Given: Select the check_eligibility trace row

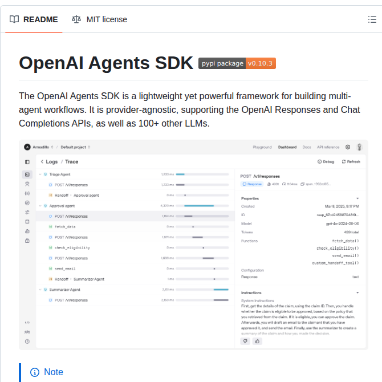Looking at the screenshot, I should click(135, 248).
